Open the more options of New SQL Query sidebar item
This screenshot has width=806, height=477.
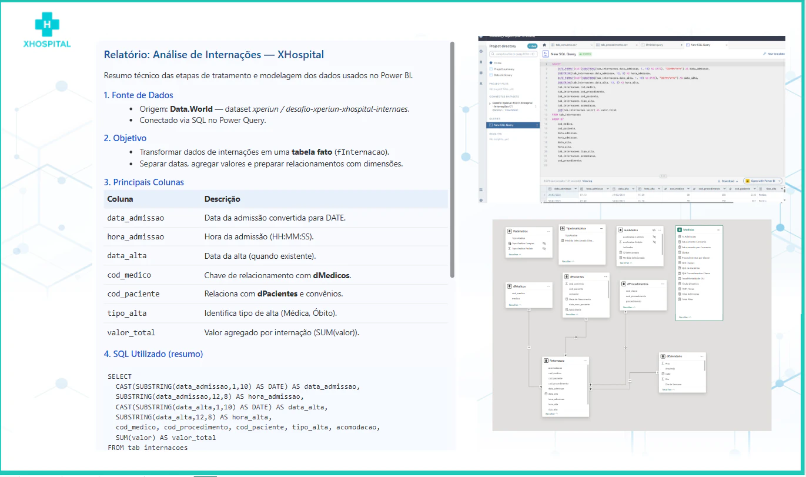tap(536, 125)
